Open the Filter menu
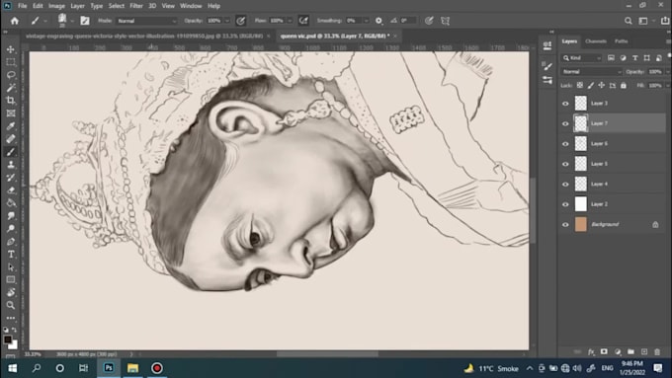This screenshot has width=672, height=378. click(136, 6)
